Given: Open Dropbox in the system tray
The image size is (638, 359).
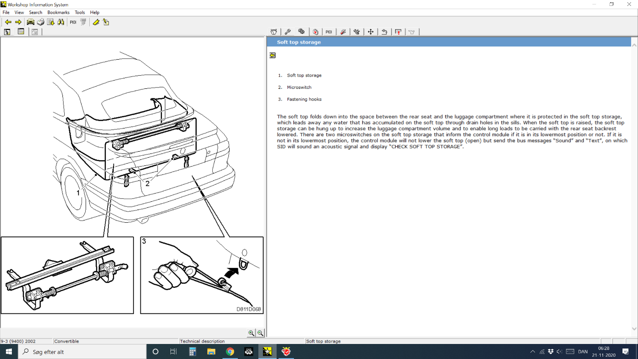Looking at the screenshot, I should click(x=551, y=352).
